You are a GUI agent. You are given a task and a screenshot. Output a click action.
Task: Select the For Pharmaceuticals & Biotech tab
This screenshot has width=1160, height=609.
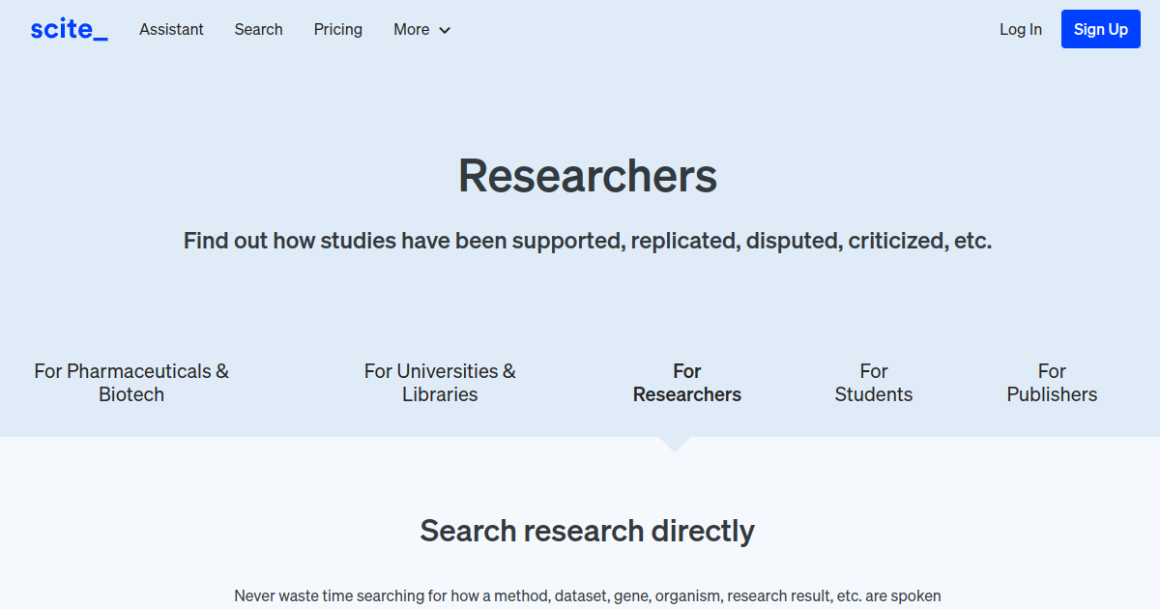click(131, 383)
